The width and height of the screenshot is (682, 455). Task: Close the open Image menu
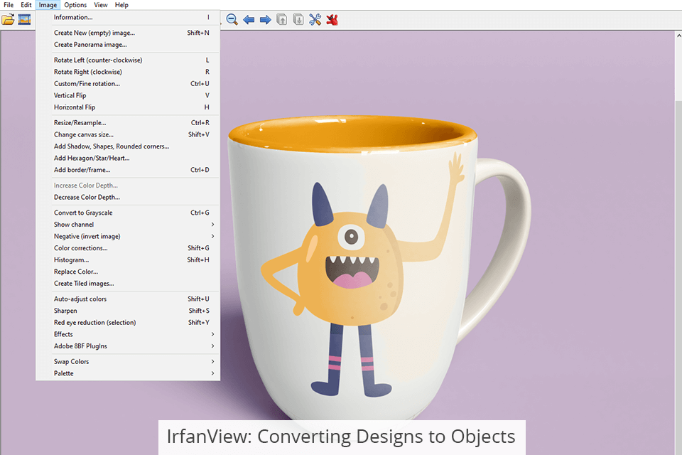pyautogui.click(x=48, y=5)
